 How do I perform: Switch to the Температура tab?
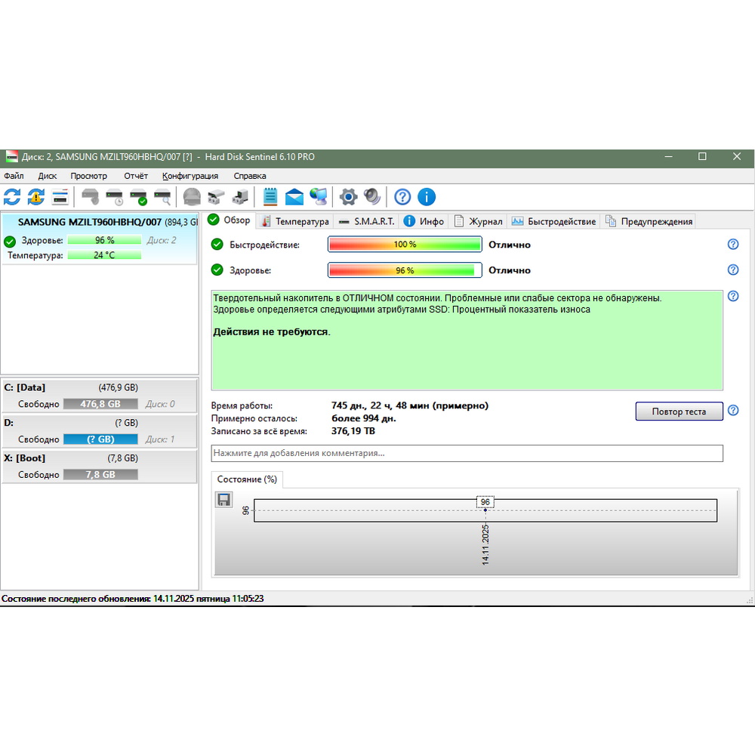tap(294, 221)
